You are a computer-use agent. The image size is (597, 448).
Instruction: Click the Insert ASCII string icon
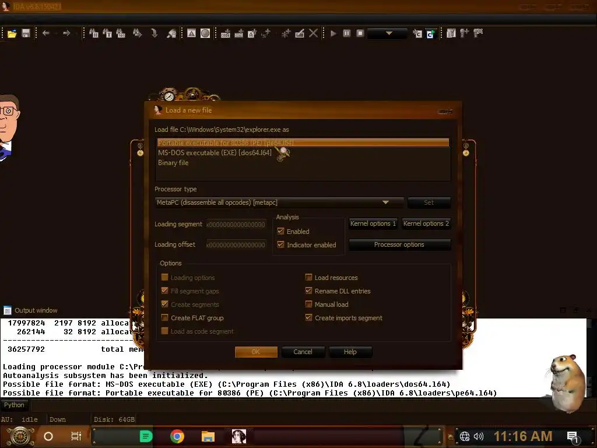pos(252,33)
